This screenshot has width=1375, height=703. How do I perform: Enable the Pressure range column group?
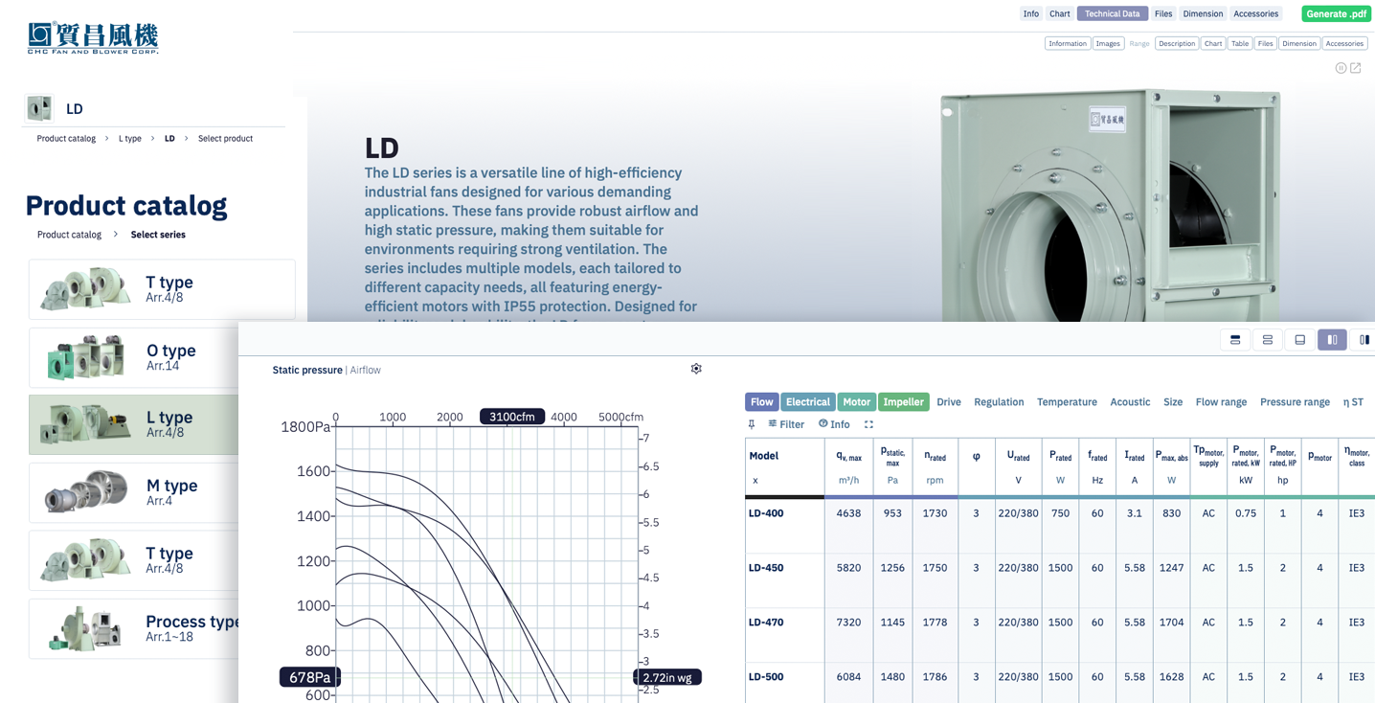(1295, 402)
